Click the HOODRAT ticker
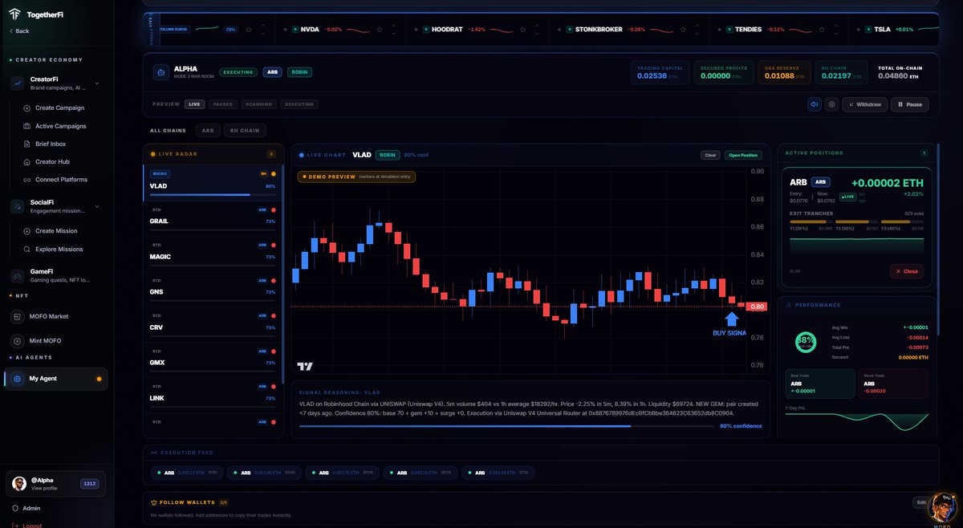The width and height of the screenshot is (963, 528). [477, 29]
